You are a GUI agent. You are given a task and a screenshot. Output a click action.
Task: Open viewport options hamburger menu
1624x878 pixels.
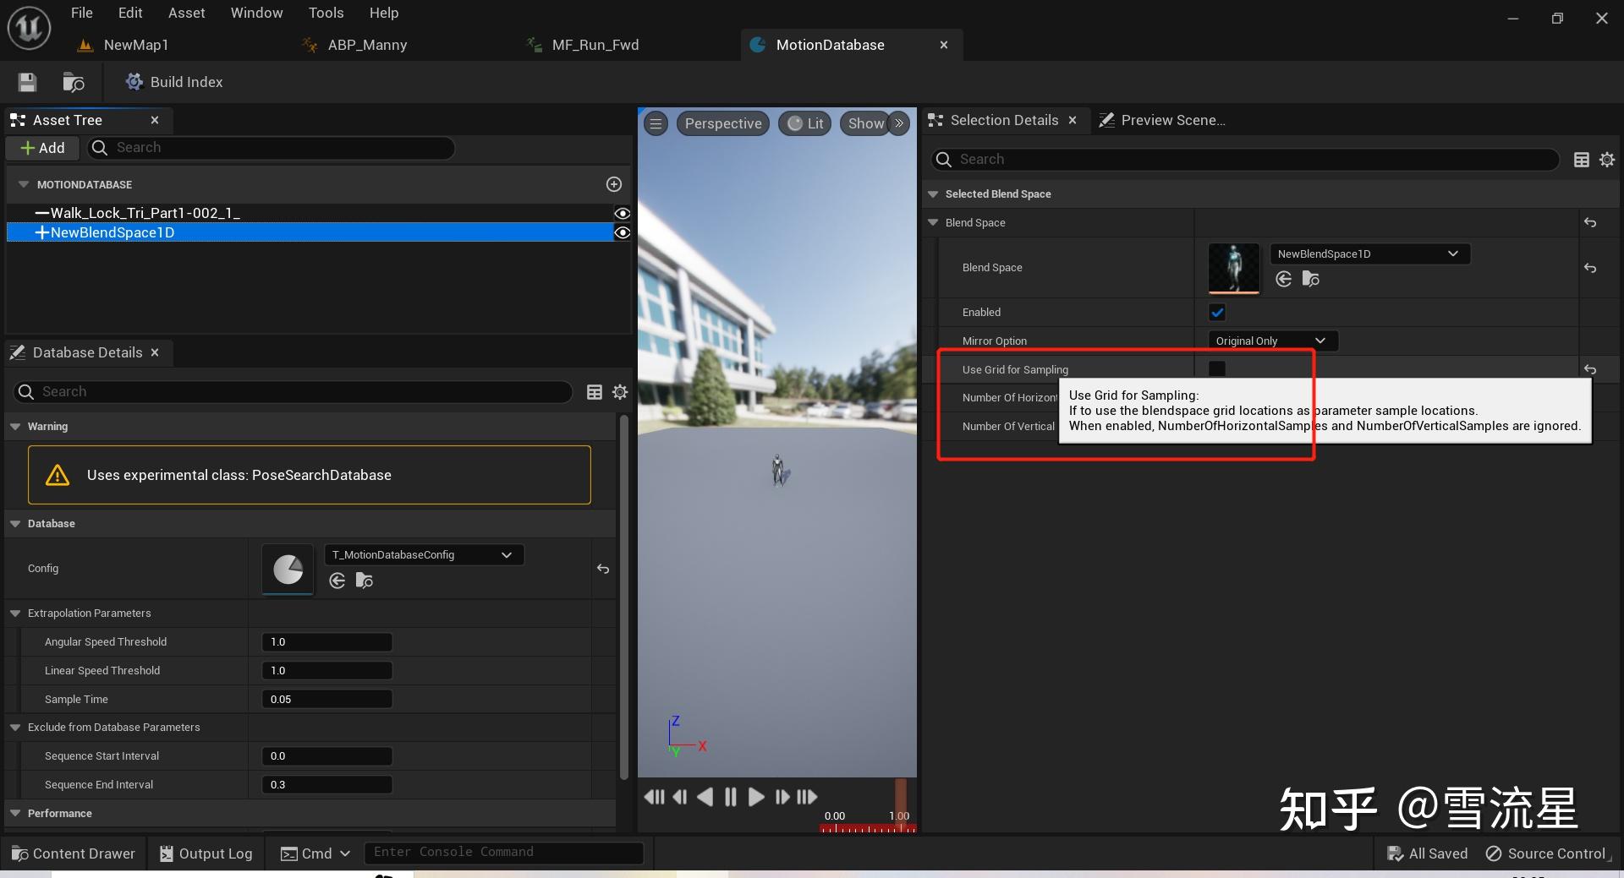point(656,123)
